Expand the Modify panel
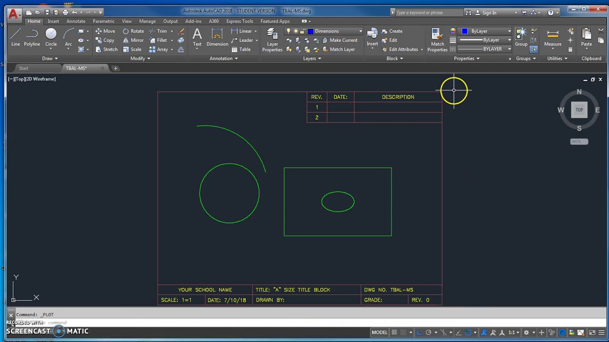609x342 pixels. [140, 58]
